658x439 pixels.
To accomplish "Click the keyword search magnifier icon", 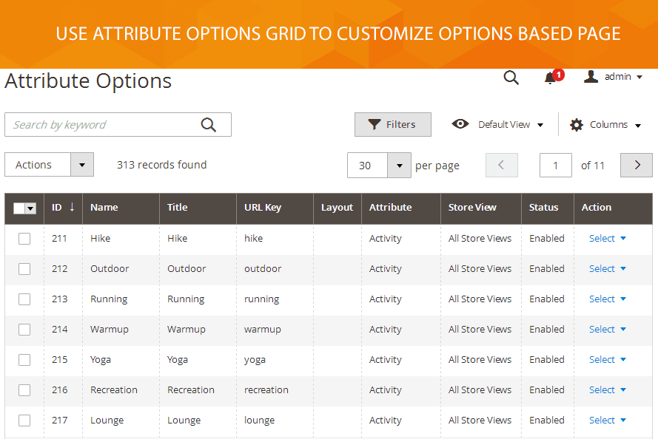I will coord(208,125).
